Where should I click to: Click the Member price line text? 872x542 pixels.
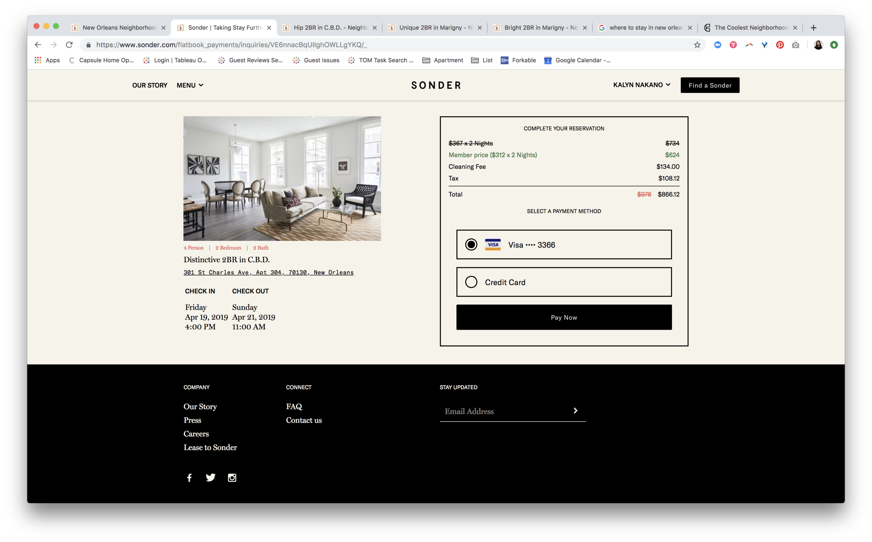[493, 155]
